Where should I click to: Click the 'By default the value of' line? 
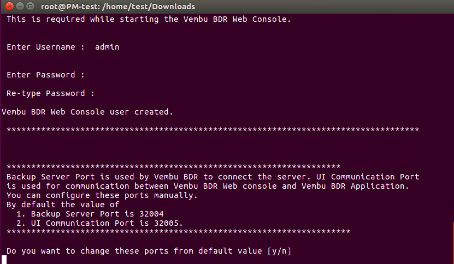(x=63, y=205)
